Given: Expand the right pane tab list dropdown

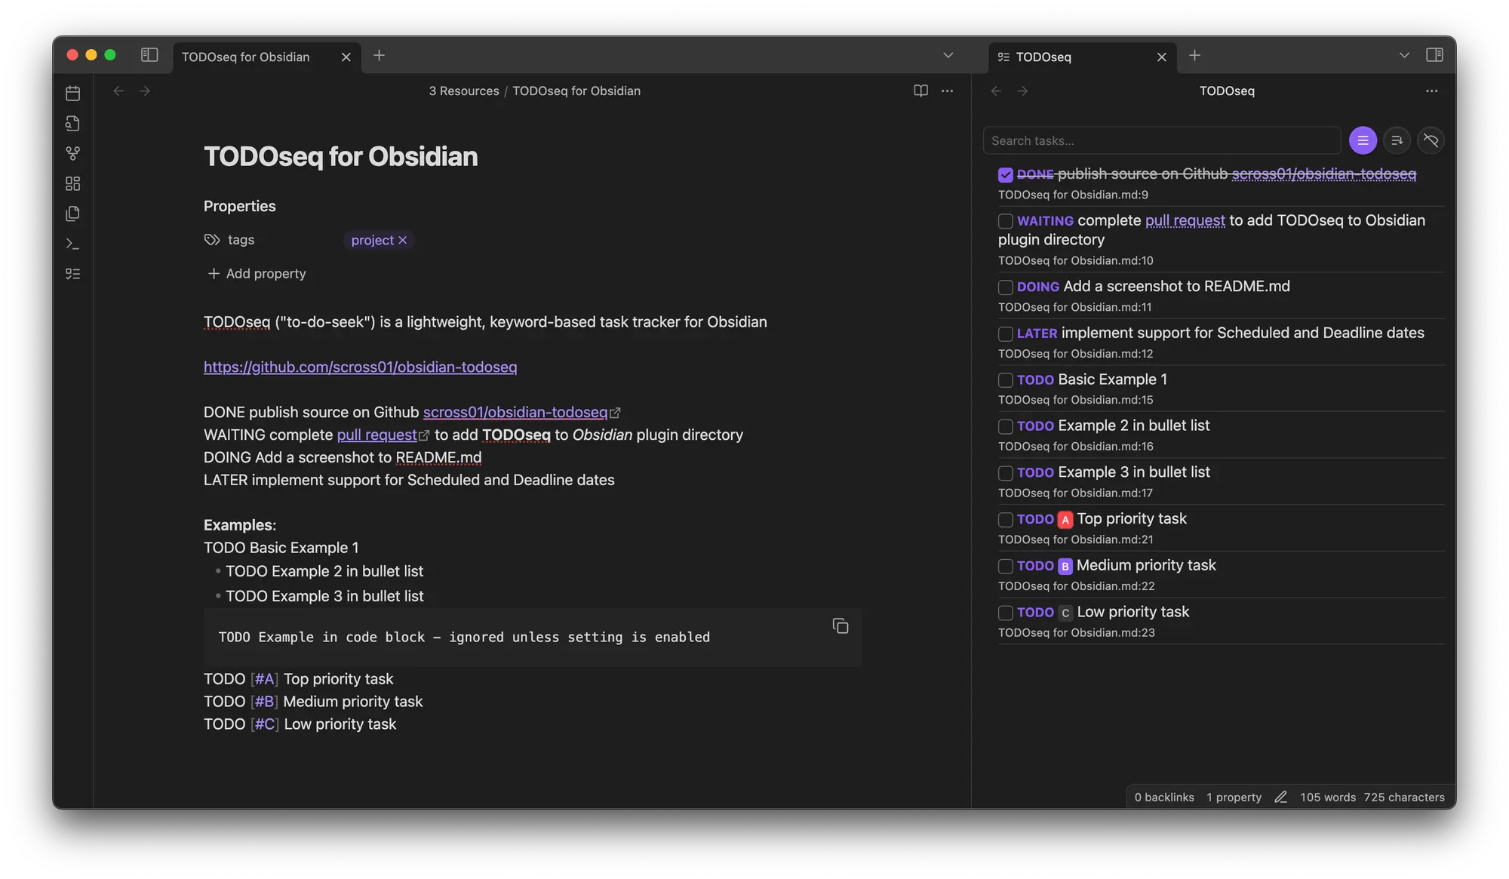Looking at the screenshot, I should tap(1403, 55).
